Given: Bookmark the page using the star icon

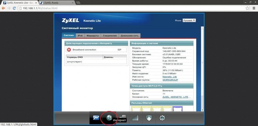Looking at the screenshot, I should 247,8.
